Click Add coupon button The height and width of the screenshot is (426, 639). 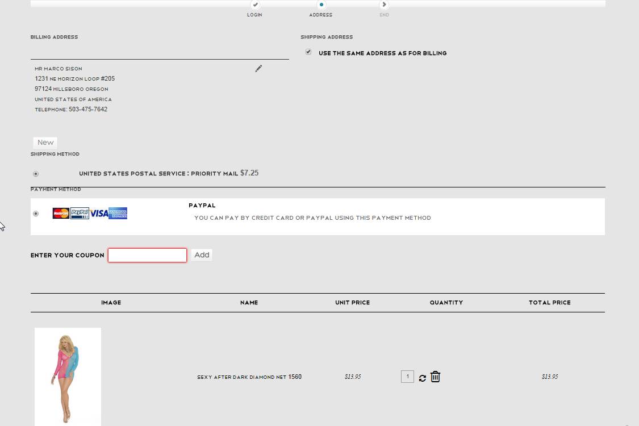tap(202, 255)
